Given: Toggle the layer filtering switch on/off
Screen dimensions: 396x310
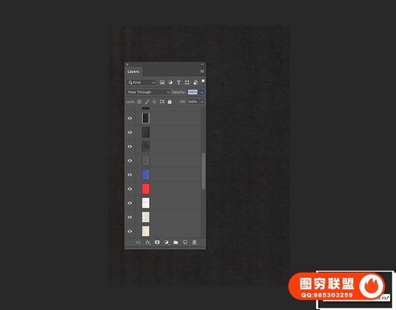Looking at the screenshot, I should point(203,81).
